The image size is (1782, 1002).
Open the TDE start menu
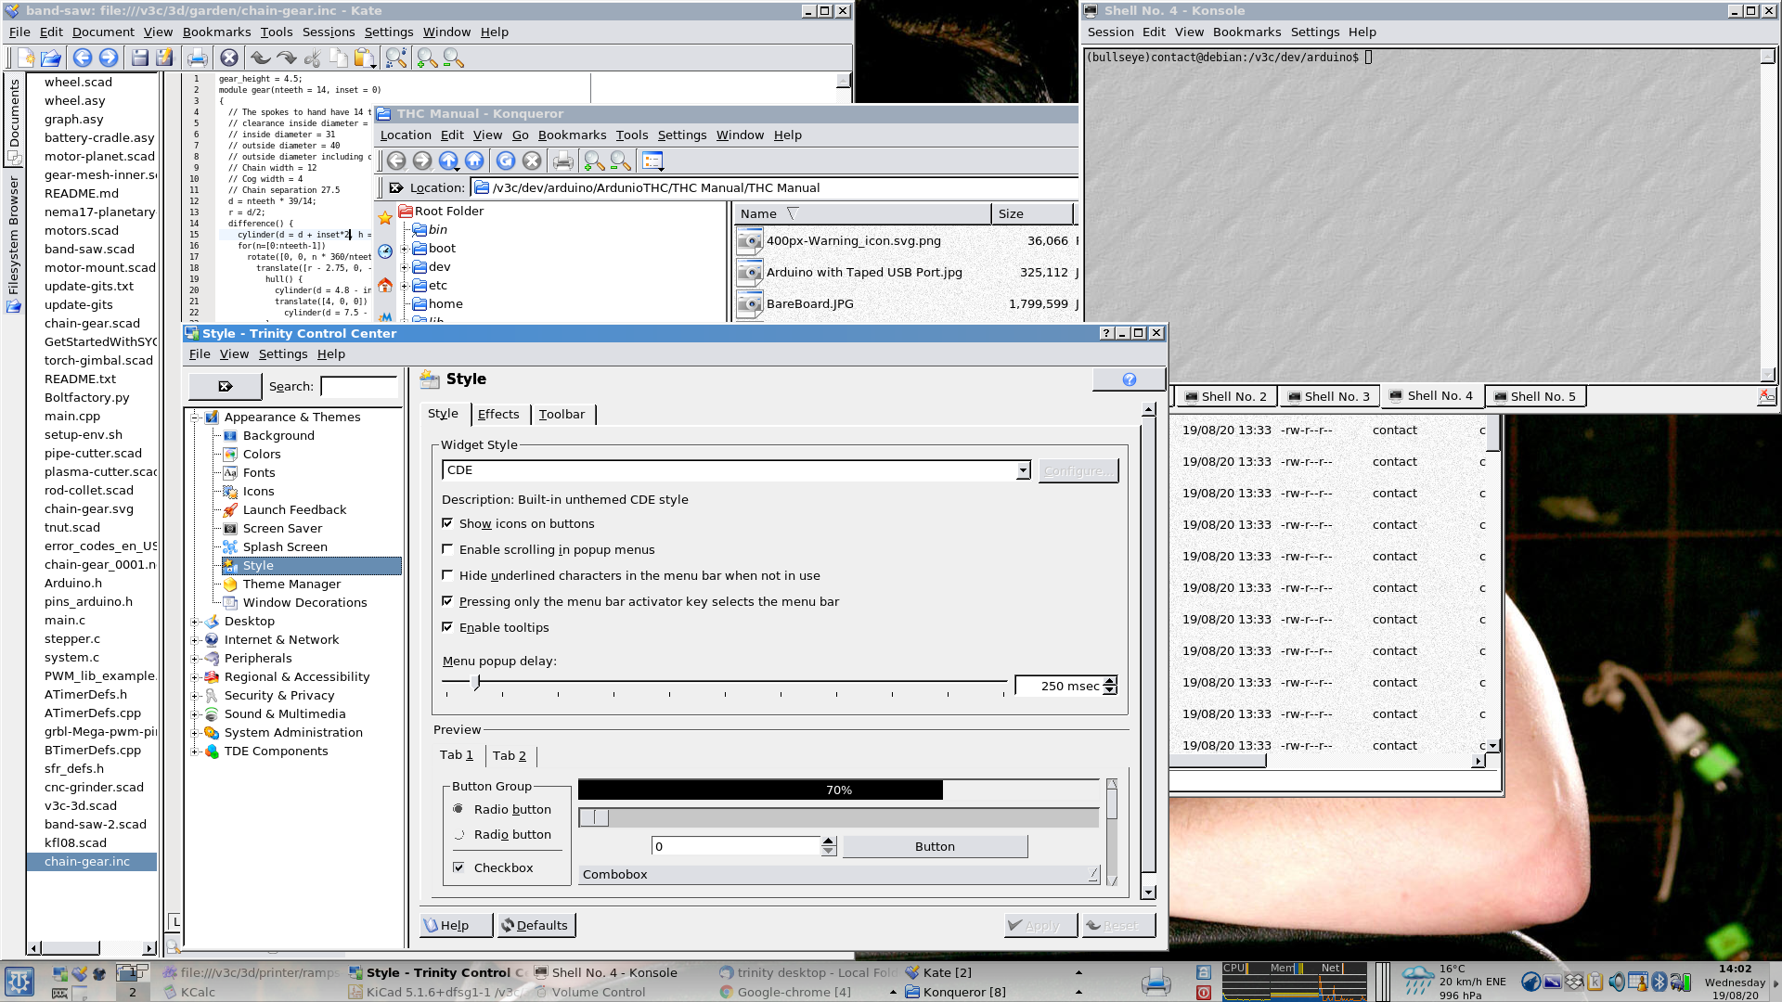[x=19, y=982]
